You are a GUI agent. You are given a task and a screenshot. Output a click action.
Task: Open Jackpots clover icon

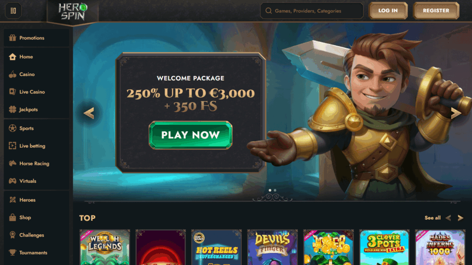(x=12, y=109)
